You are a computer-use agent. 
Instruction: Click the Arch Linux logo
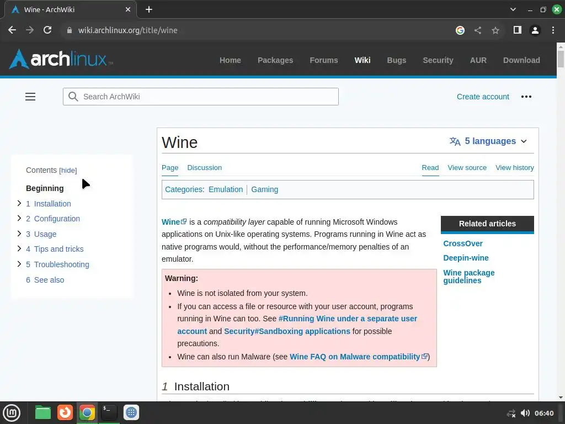pos(61,59)
